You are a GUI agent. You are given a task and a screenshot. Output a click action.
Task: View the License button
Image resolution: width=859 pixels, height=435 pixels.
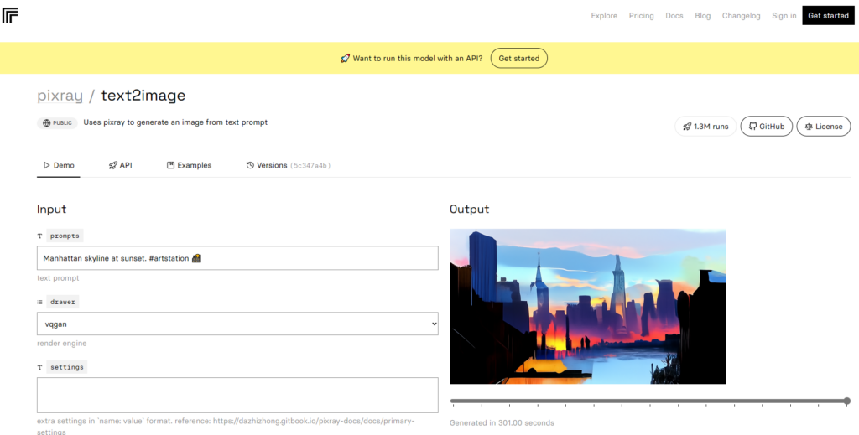point(824,127)
